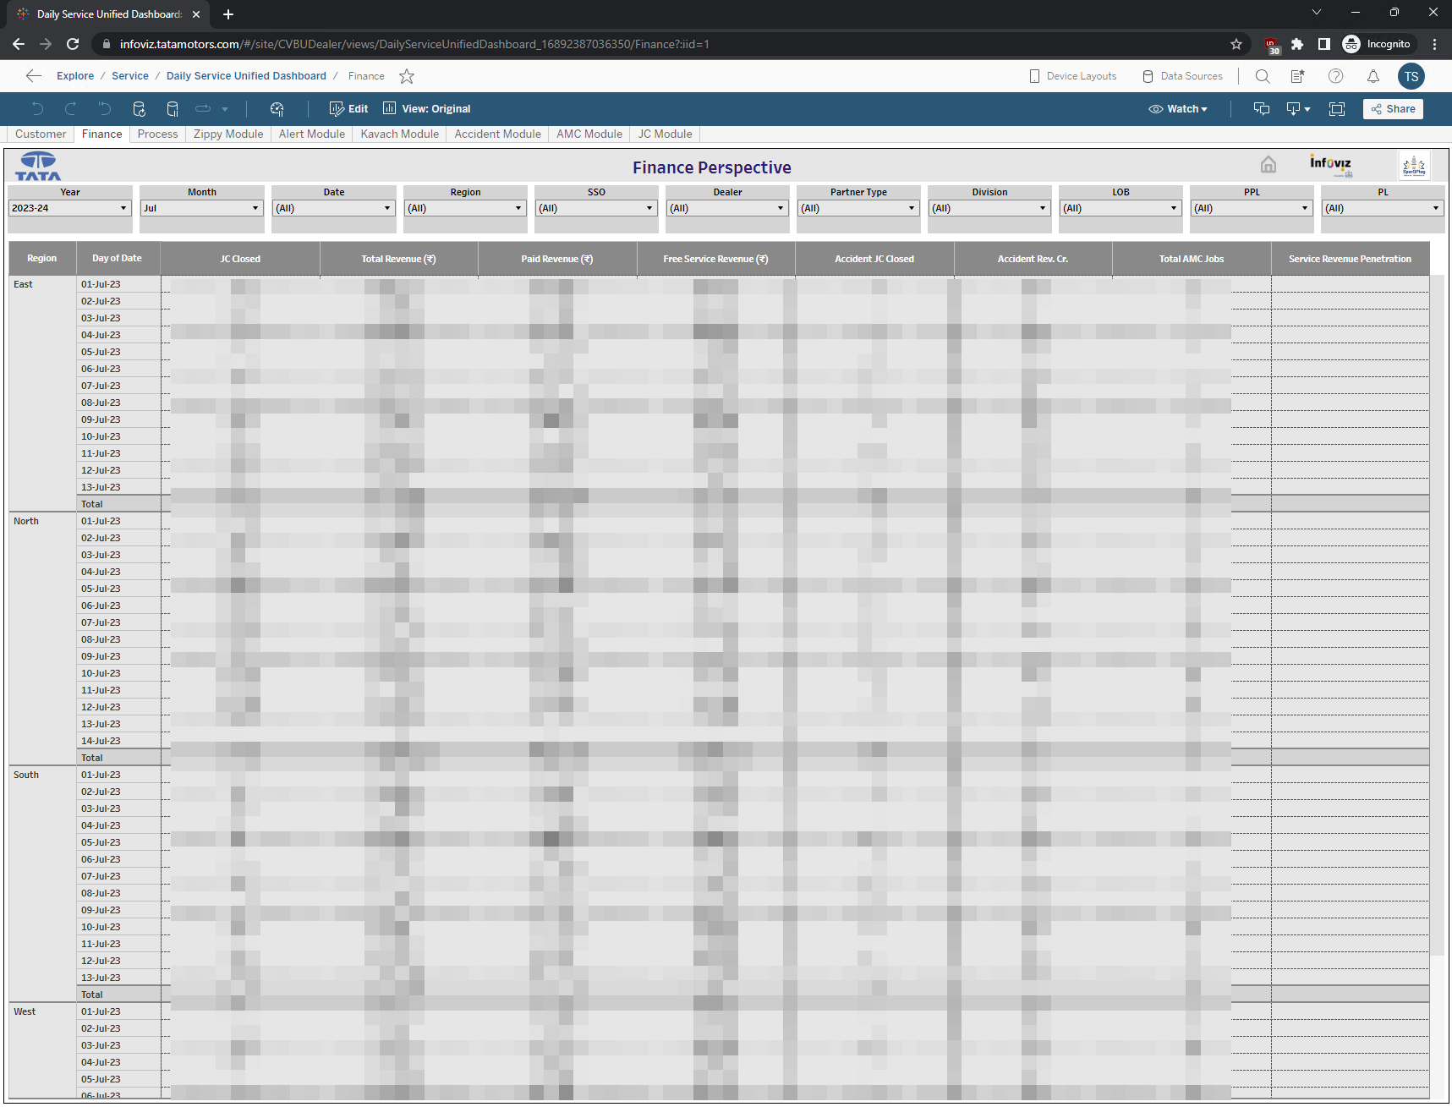Open the Daily Service Unified Dashboard breadcrumb
The height and width of the screenshot is (1107, 1452).
pos(246,76)
